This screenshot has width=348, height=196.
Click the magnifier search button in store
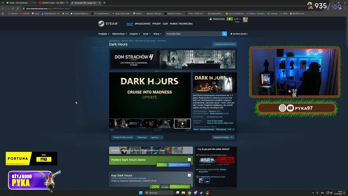point(224,34)
